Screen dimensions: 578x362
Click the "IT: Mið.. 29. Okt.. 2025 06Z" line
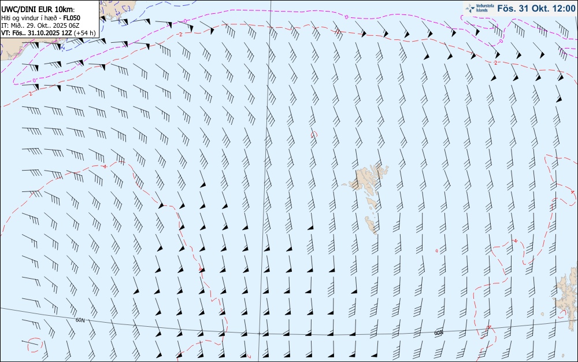(x=40, y=25)
